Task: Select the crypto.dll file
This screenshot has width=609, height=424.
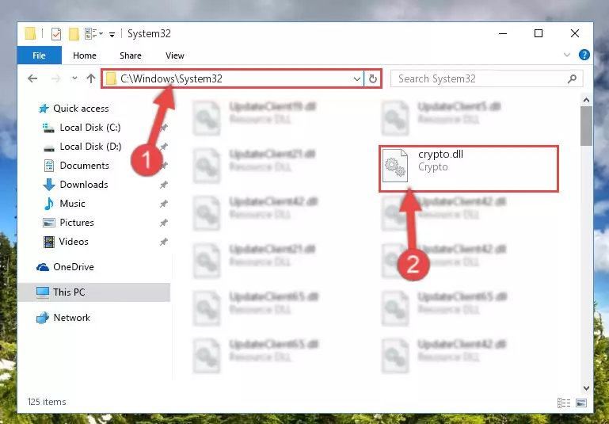Action: (x=469, y=168)
